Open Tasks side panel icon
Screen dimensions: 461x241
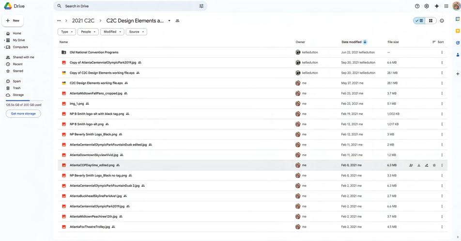(458, 43)
